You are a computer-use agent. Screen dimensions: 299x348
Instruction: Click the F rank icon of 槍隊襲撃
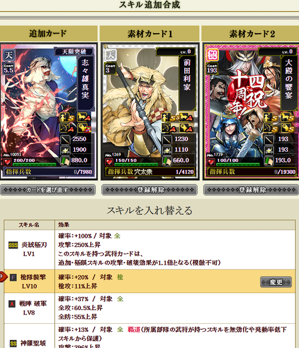click(x=13, y=278)
